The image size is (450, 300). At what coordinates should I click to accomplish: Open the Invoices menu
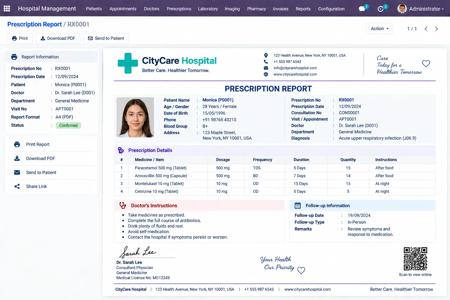(x=280, y=9)
